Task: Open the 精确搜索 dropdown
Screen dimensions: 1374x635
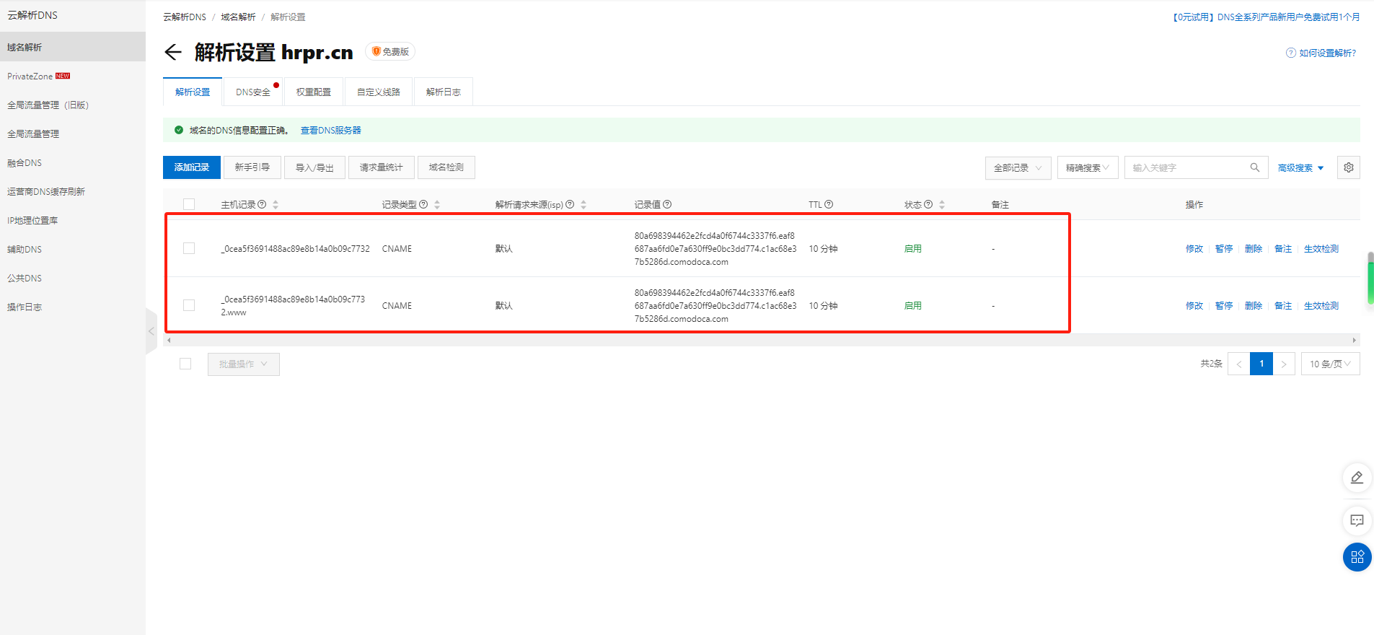Action: click(x=1087, y=167)
